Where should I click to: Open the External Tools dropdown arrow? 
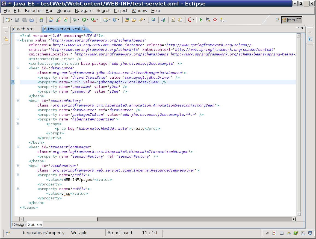click(x=97, y=20)
